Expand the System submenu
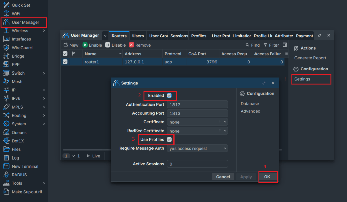This screenshot has height=202, width=347. (x=44, y=124)
